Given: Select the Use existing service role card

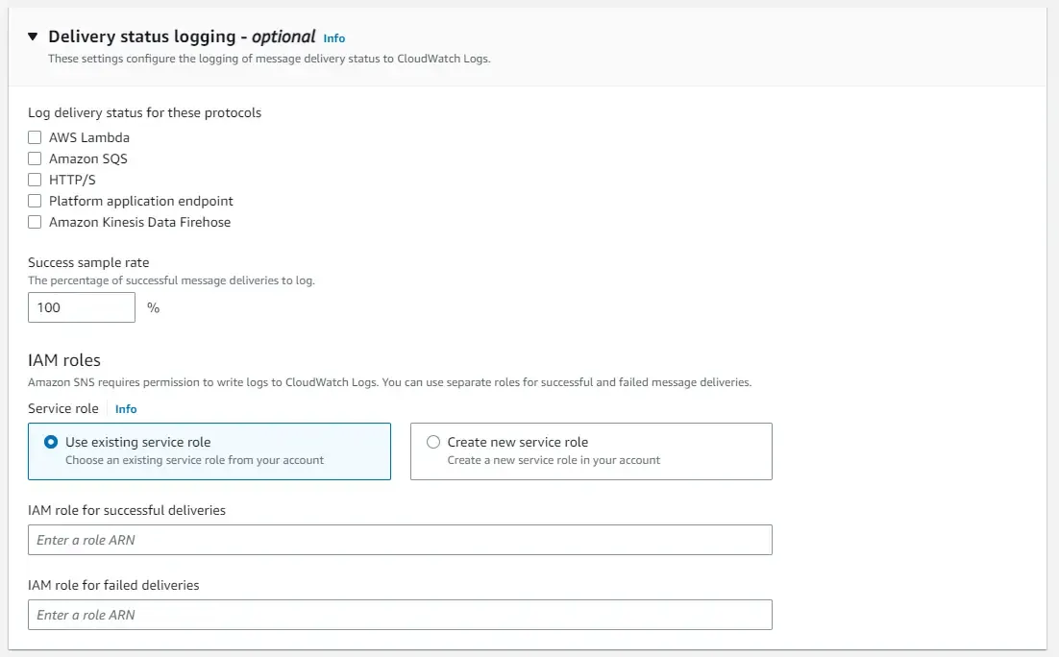Looking at the screenshot, I should click(209, 450).
